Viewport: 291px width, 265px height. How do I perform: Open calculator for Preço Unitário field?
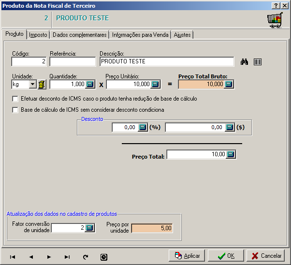click(x=155, y=85)
